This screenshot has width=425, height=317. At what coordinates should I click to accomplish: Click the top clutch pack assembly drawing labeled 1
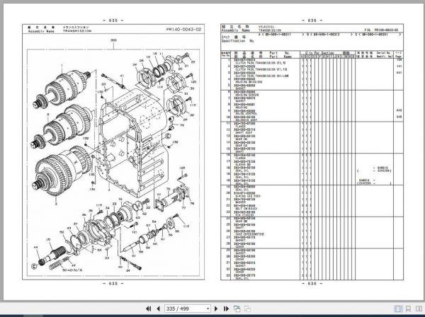(61, 88)
